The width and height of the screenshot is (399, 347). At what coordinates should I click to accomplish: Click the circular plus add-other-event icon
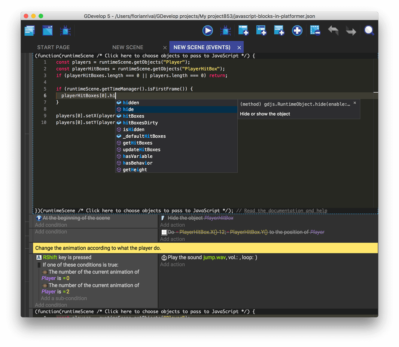[x=297, y=31]
